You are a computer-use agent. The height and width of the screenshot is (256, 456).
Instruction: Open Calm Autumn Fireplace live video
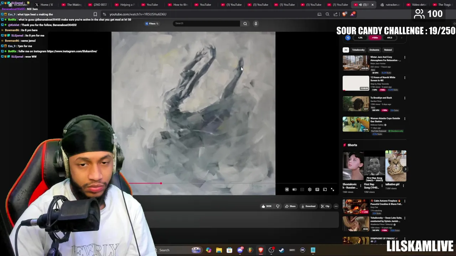click(x=356, y=207)
